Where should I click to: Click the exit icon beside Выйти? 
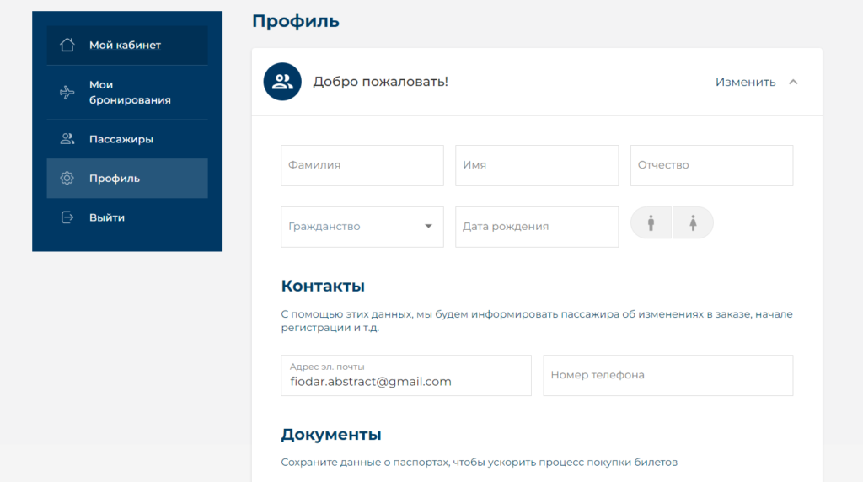[67, 217]
